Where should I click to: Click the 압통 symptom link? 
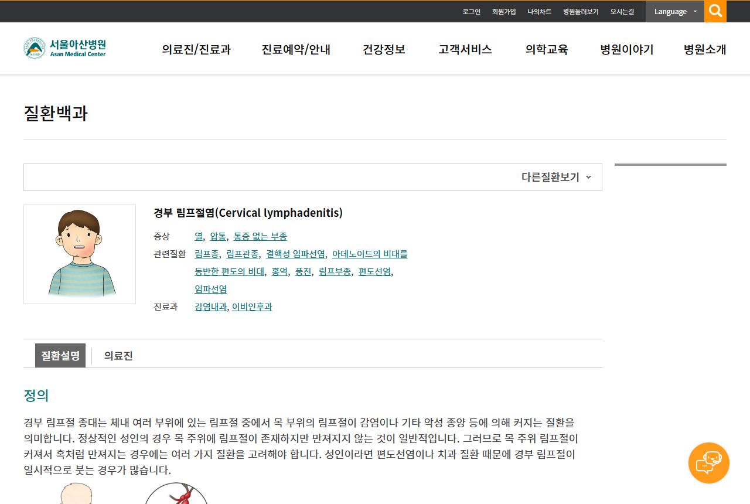[x=218, y=236]
